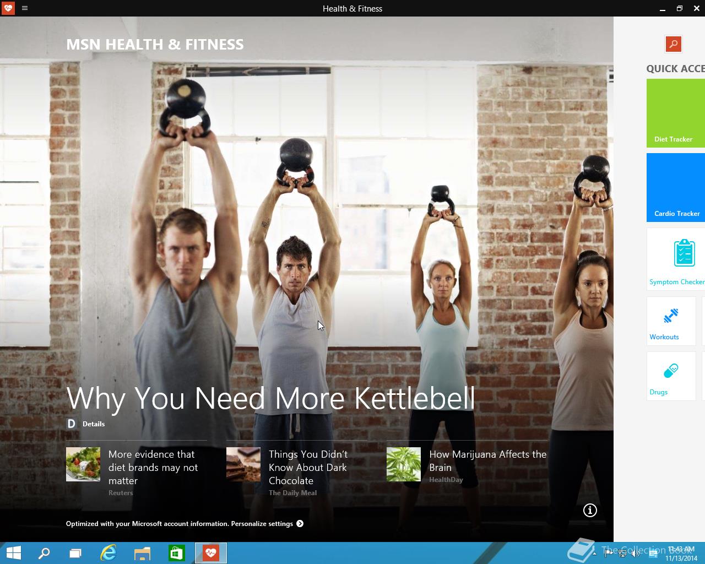
Task: Open the Drugs pill tile
Action: coord(671,376)
